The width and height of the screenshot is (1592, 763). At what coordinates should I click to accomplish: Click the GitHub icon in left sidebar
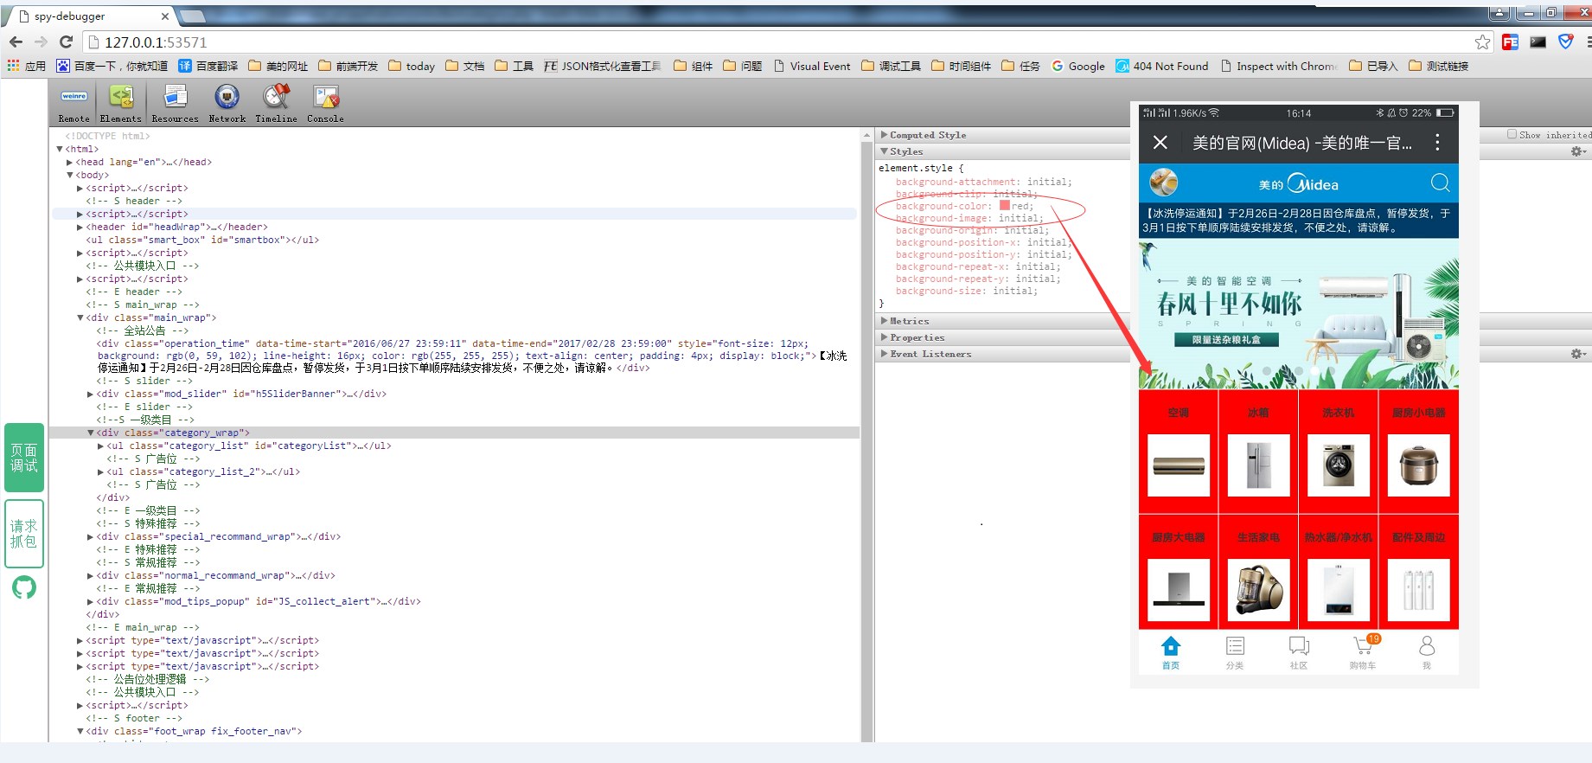(x=24, y=588)
